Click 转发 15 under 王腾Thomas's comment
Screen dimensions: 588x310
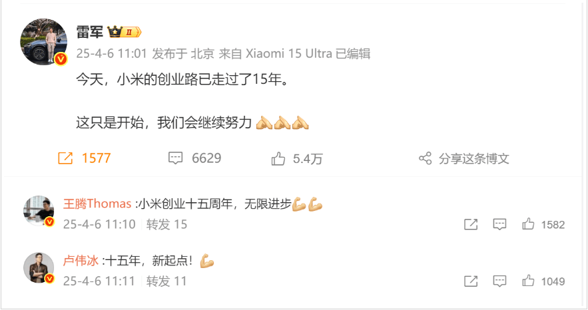(x=166, y=224)
